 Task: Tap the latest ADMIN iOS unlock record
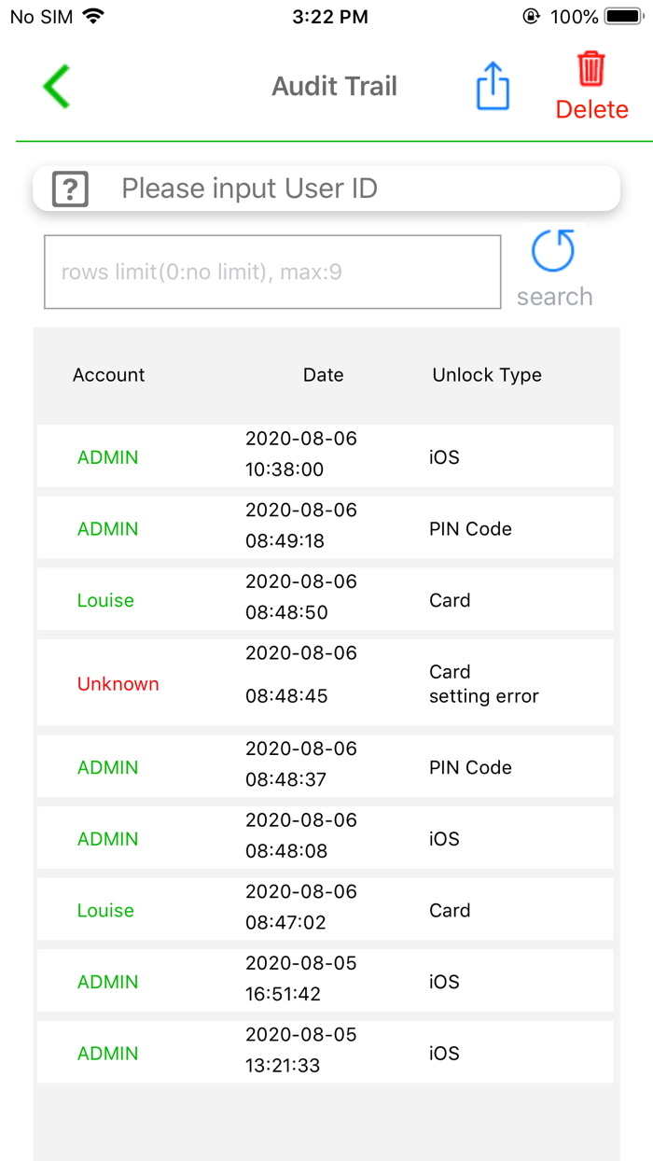coord(326,456)
